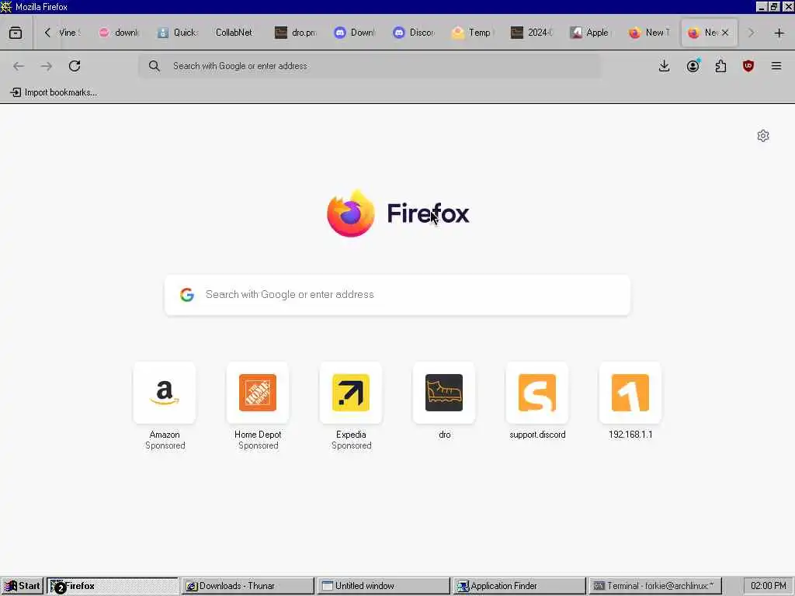Switch to the Temp tab
The width and height of the screenshot is (795, 596).
click(472, 33)
